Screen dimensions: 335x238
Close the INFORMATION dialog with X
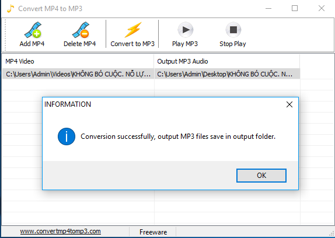pos(289,104)
